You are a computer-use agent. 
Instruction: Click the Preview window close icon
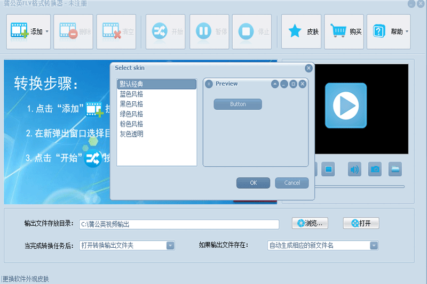pos(303,84)
